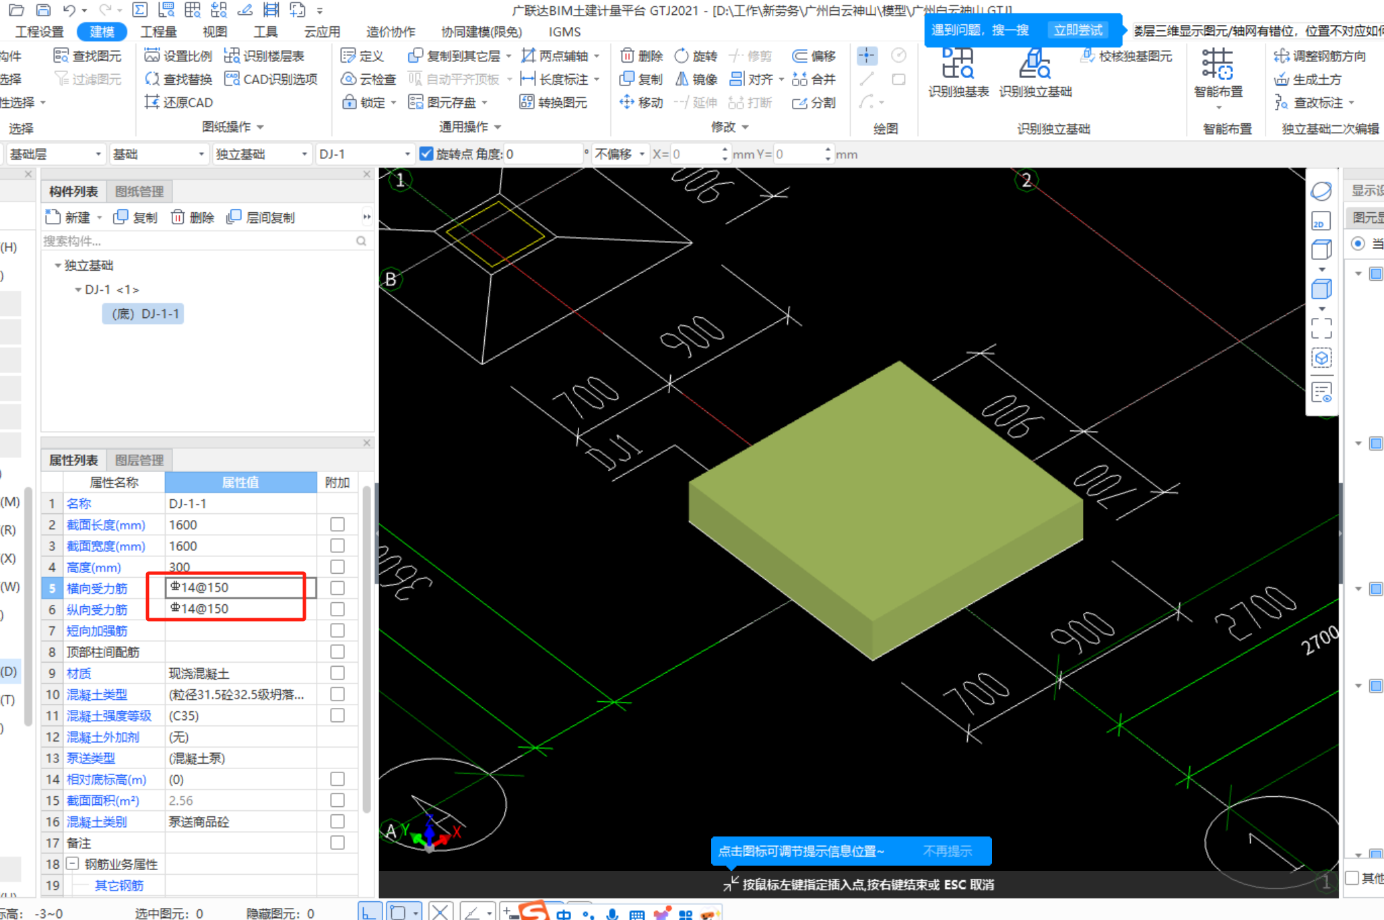Check 附加 box for 截面长度 row
This screenshot has height=920, width=1384.
click(337, 524)
